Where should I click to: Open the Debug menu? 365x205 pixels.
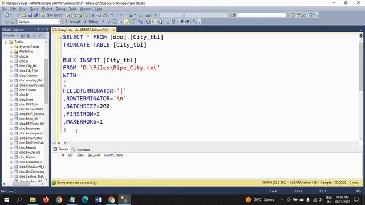[x=60, y=9]
